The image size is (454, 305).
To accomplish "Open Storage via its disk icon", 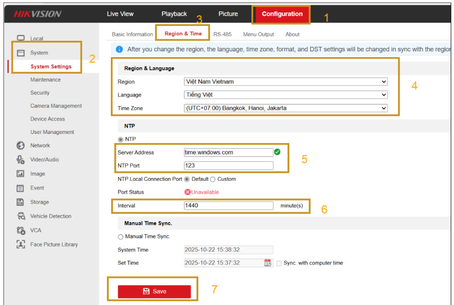I will [20, 202].
